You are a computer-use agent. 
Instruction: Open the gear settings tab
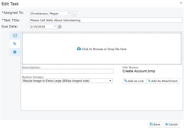pos(15,52)
